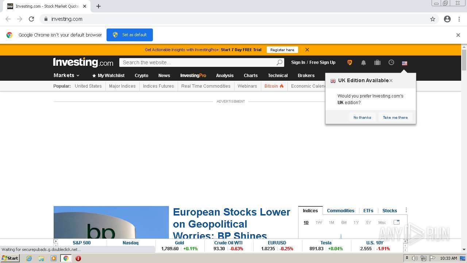Open the taskbar media player icon
The image size is (467, 263).
pos(54,258)
